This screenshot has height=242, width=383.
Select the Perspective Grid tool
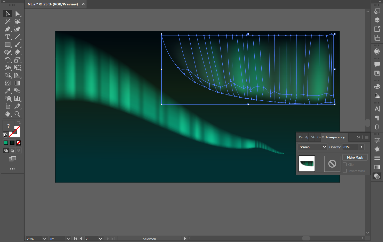tap(17, 75)
